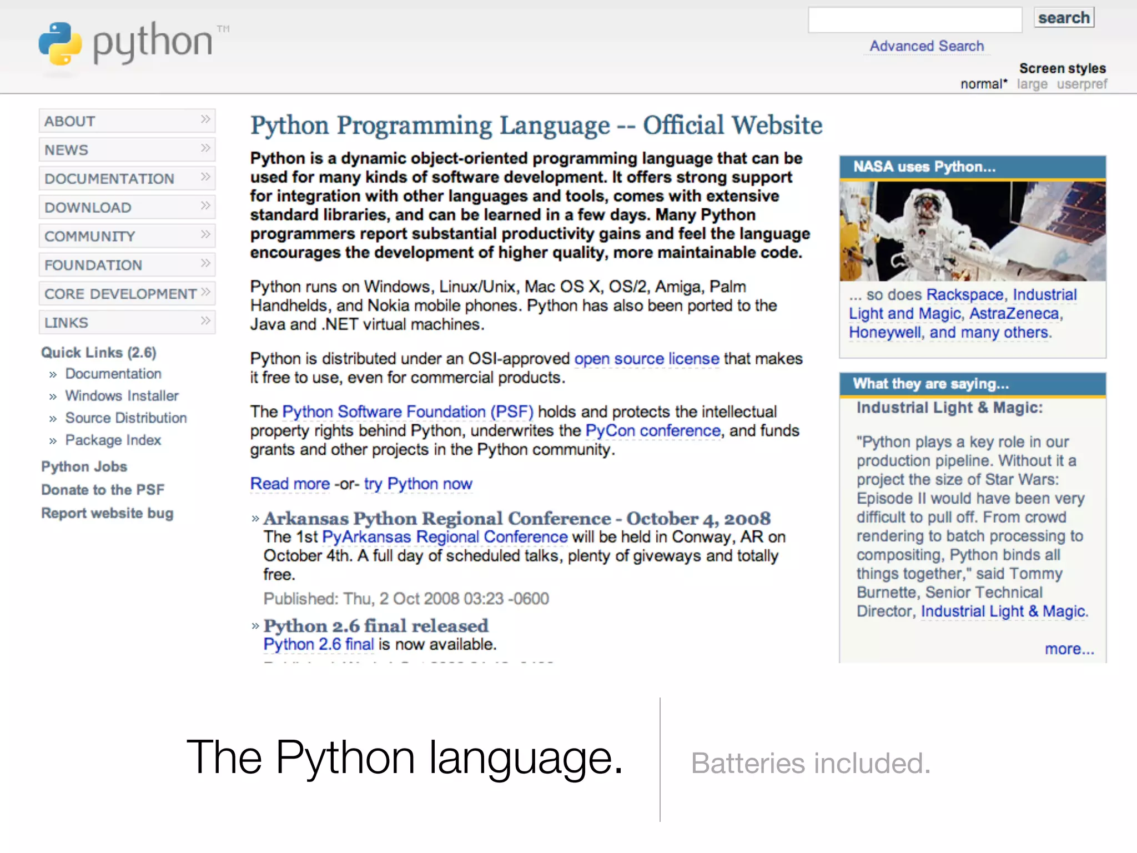The height and width of the screenshot is (853, 1137).
Task: Click more... in the testimonials box
Action: click(x=1069, y=649)
